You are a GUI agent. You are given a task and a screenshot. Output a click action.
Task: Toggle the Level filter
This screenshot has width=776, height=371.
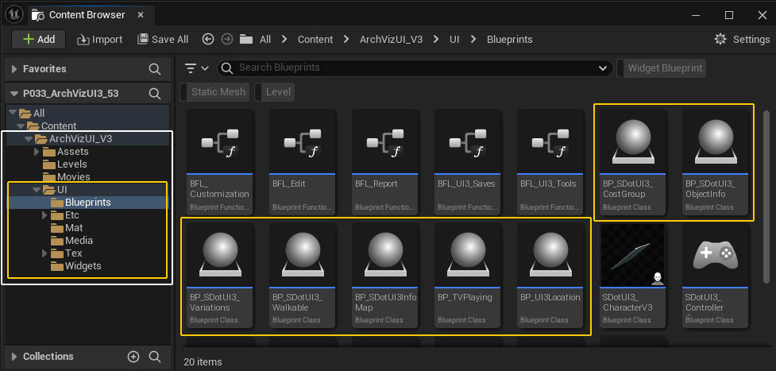pos(274,91)
